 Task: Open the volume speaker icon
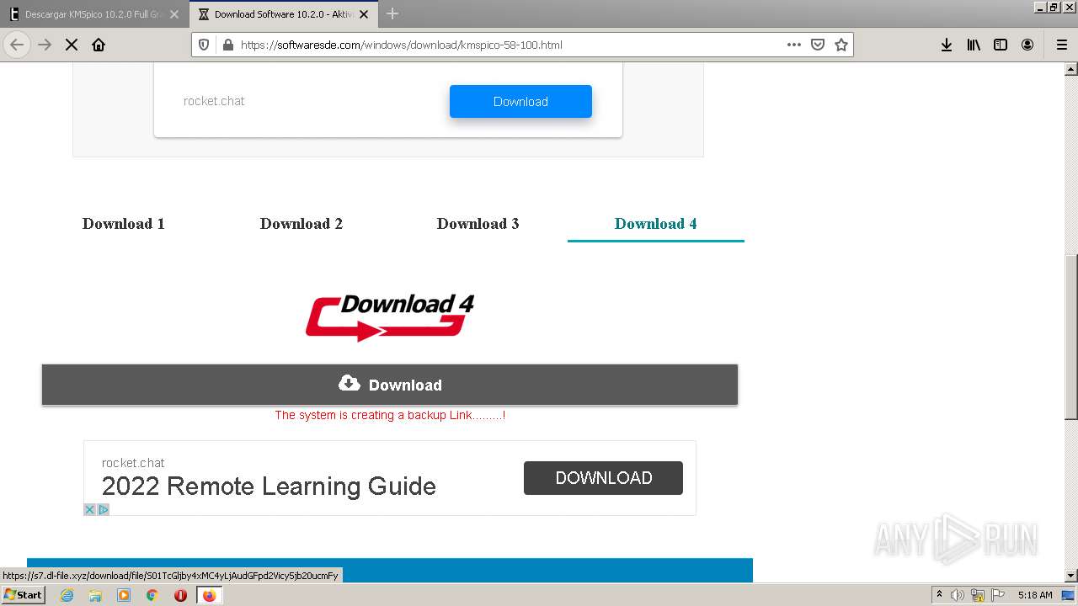(x=958, y=595)
